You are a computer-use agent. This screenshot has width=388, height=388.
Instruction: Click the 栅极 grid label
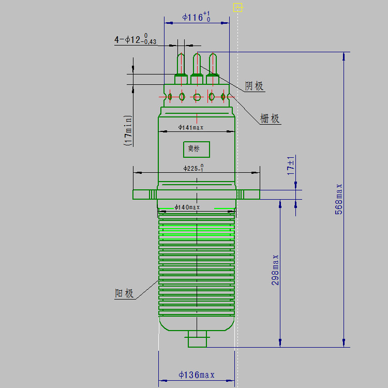point(270,118)
